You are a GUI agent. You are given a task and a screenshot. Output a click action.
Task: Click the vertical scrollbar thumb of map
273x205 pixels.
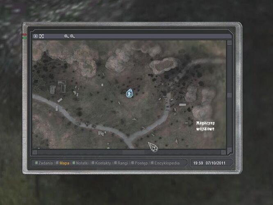click(x=230, y=95)
